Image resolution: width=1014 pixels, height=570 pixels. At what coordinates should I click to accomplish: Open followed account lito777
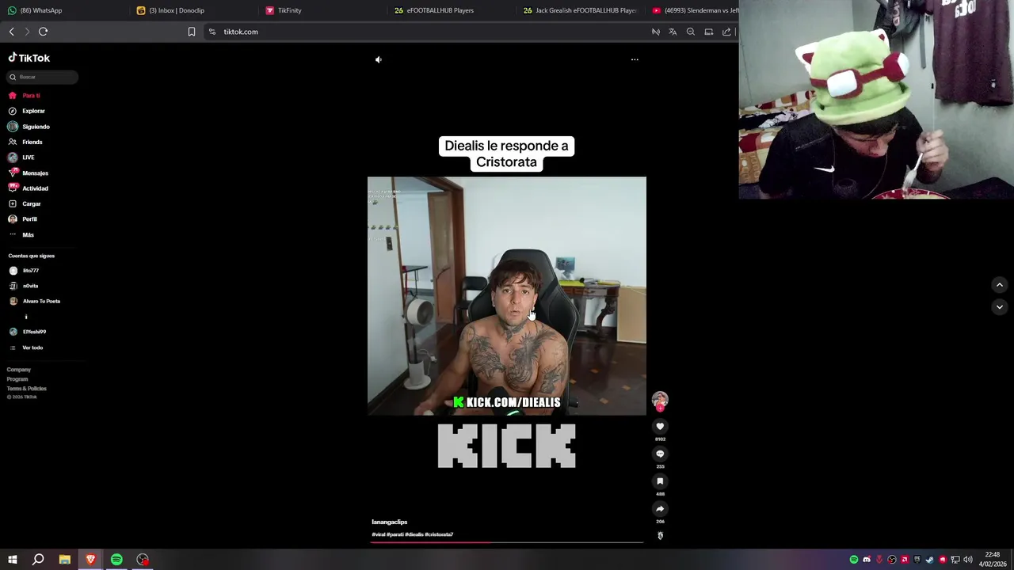(24, 271)
